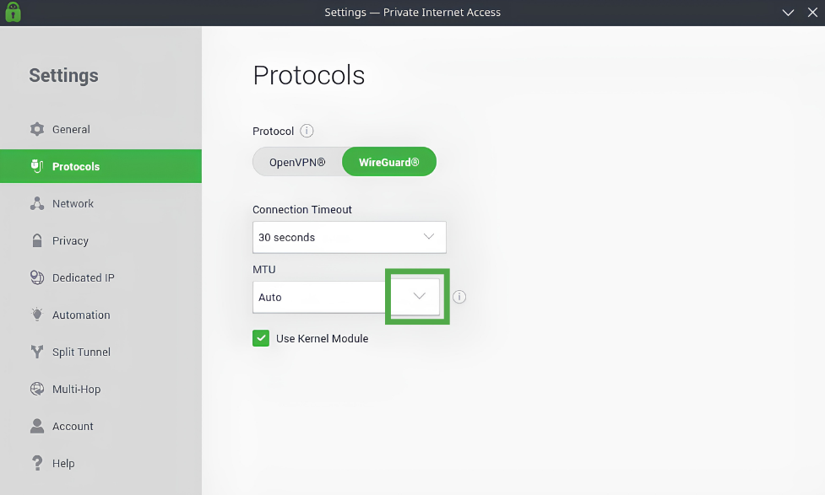This screenshot has width=825, height=495.
Task: Expand the MTU dropdown arrow
Action: click(420, 296)
